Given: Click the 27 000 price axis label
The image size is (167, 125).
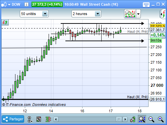Looking at the screenshot, I should (x=157, y=85).
